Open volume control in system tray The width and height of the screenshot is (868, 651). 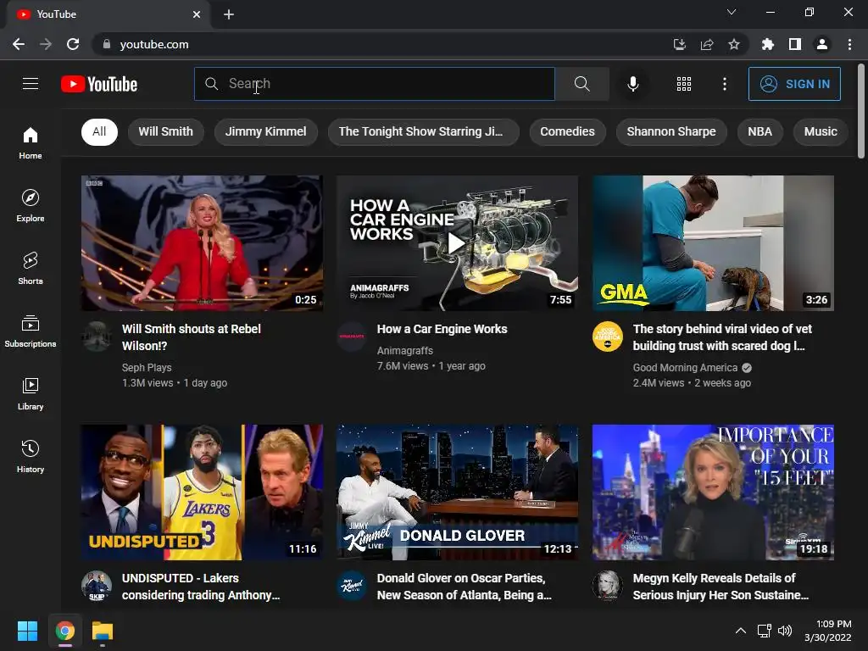pos(785,631)
